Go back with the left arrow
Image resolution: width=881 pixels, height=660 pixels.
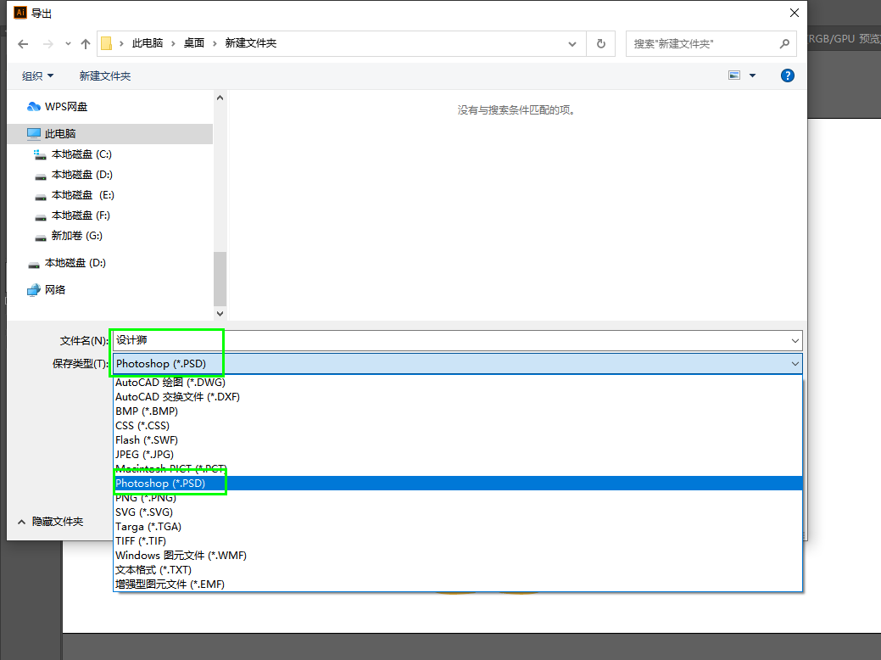[23, 44]
